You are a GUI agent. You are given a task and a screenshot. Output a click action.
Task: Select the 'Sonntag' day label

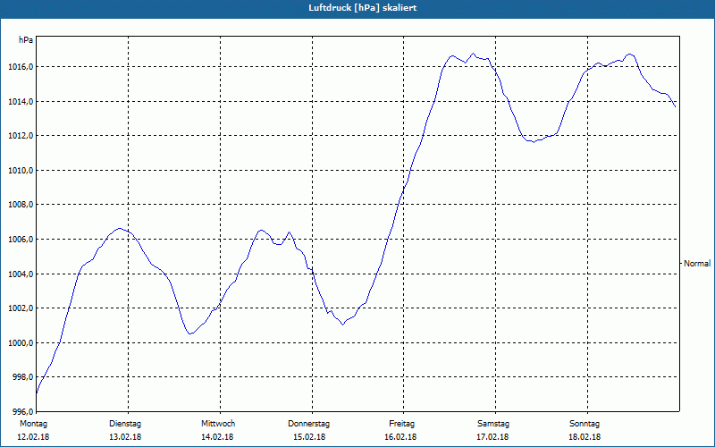coord(585,424)
